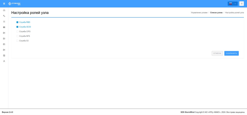Image resolution: width=247 pixels, height=115 pixels.
Task: Click the ОТМЕНА button
Action: pos(217,53)
